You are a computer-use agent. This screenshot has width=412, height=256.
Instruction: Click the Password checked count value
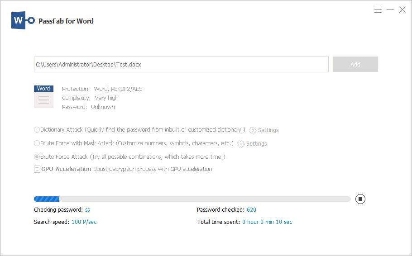251,210
